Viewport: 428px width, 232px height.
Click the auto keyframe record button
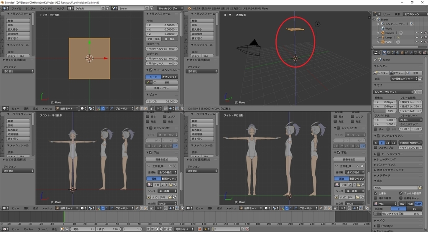click(x=199, y=229)
